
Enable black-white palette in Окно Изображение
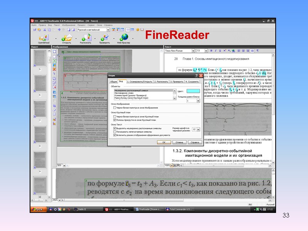[114, 108]
